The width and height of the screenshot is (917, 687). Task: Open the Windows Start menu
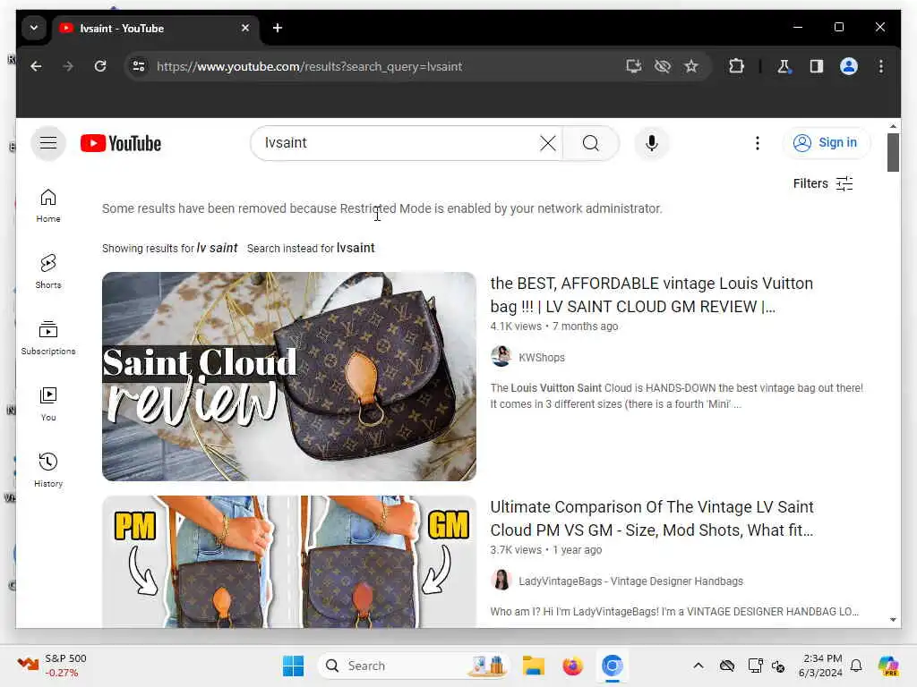[293, 666]
